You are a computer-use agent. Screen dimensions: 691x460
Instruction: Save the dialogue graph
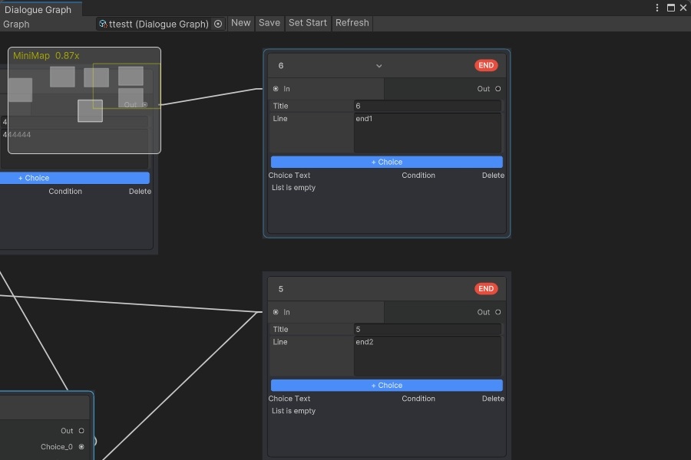click(269, 23)
